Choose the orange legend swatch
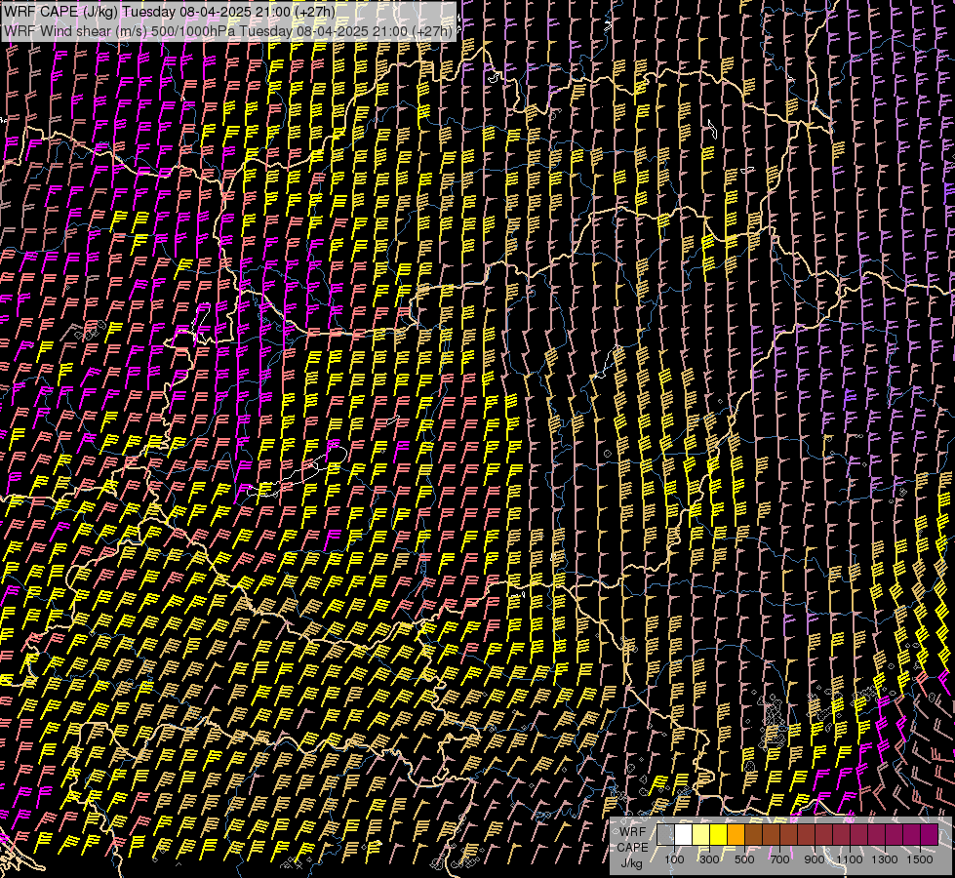 click(736, 834)
